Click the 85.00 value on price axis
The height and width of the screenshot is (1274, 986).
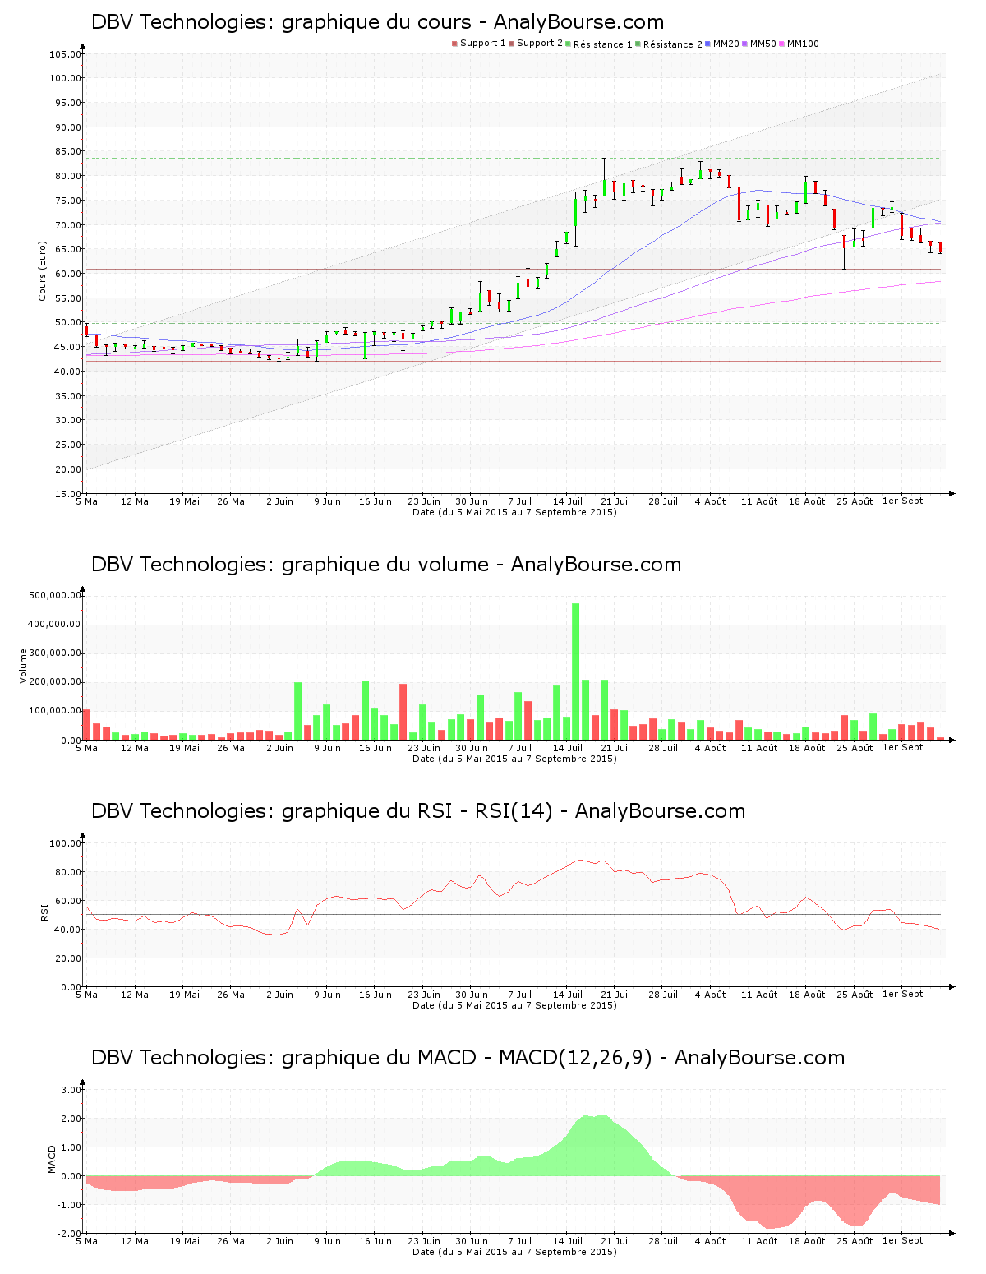[x=67, y=152]
